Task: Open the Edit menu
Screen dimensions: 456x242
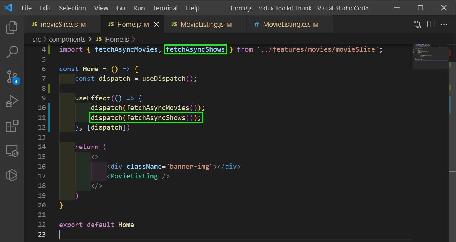Action: [x=45, y=8]
